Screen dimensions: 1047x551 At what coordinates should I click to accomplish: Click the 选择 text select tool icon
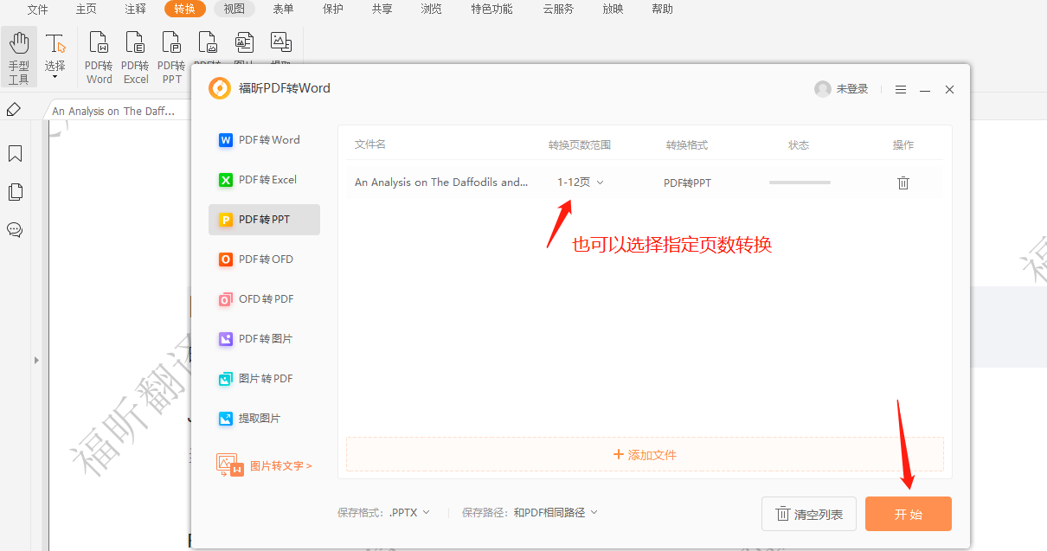55,43
